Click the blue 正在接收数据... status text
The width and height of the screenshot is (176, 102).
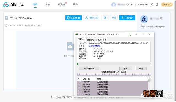coord(95,46)
